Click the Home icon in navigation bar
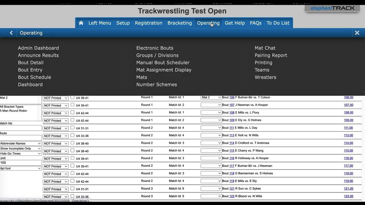The width and height of the screenshot is (365, 205). (81, 23)
